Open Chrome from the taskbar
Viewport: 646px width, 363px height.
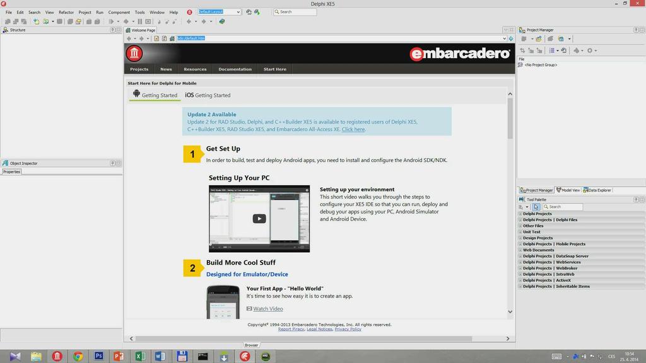[x=78, y=356]
